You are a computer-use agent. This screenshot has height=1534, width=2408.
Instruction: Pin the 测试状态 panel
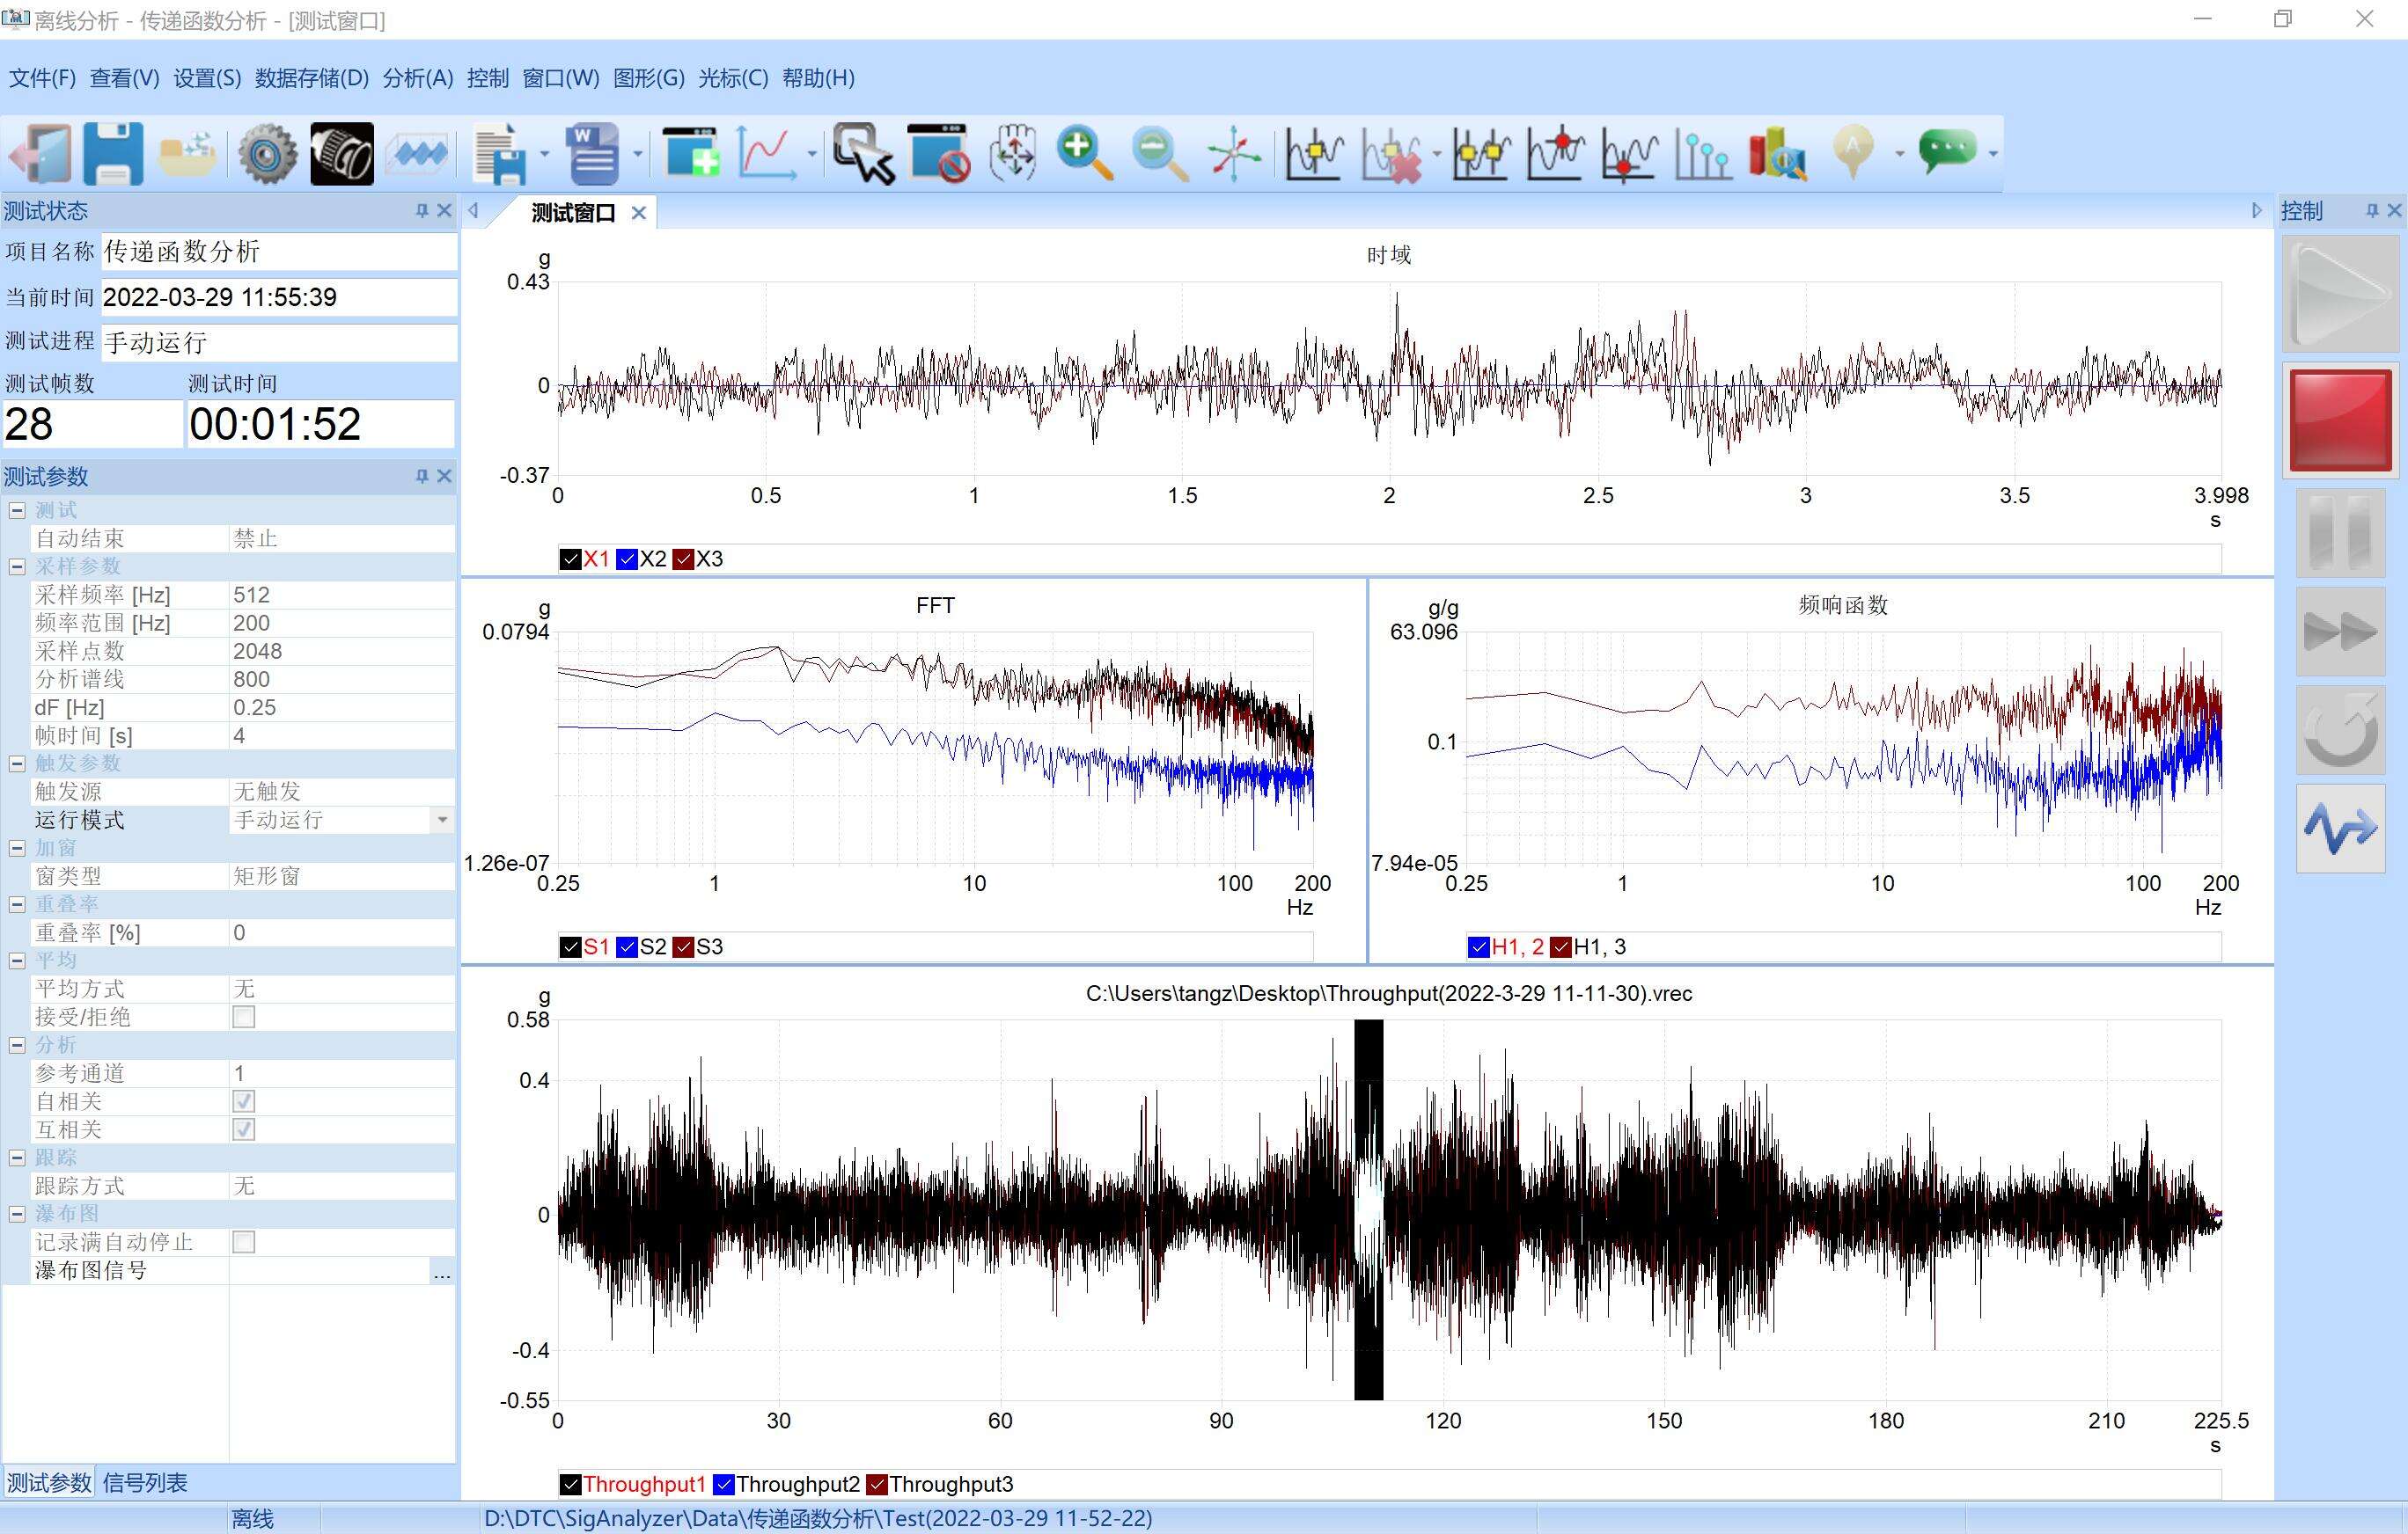pos(422,211)
